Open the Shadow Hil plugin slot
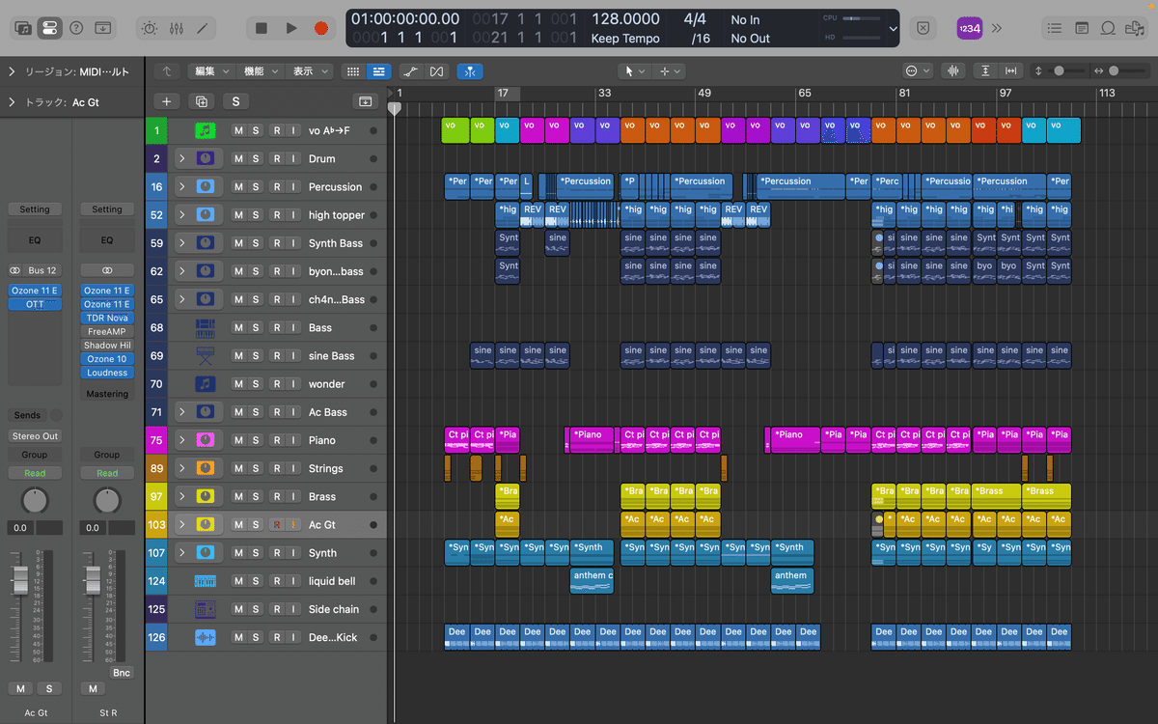This screenshot has height=724, width=1158. [x=107, y=346]
